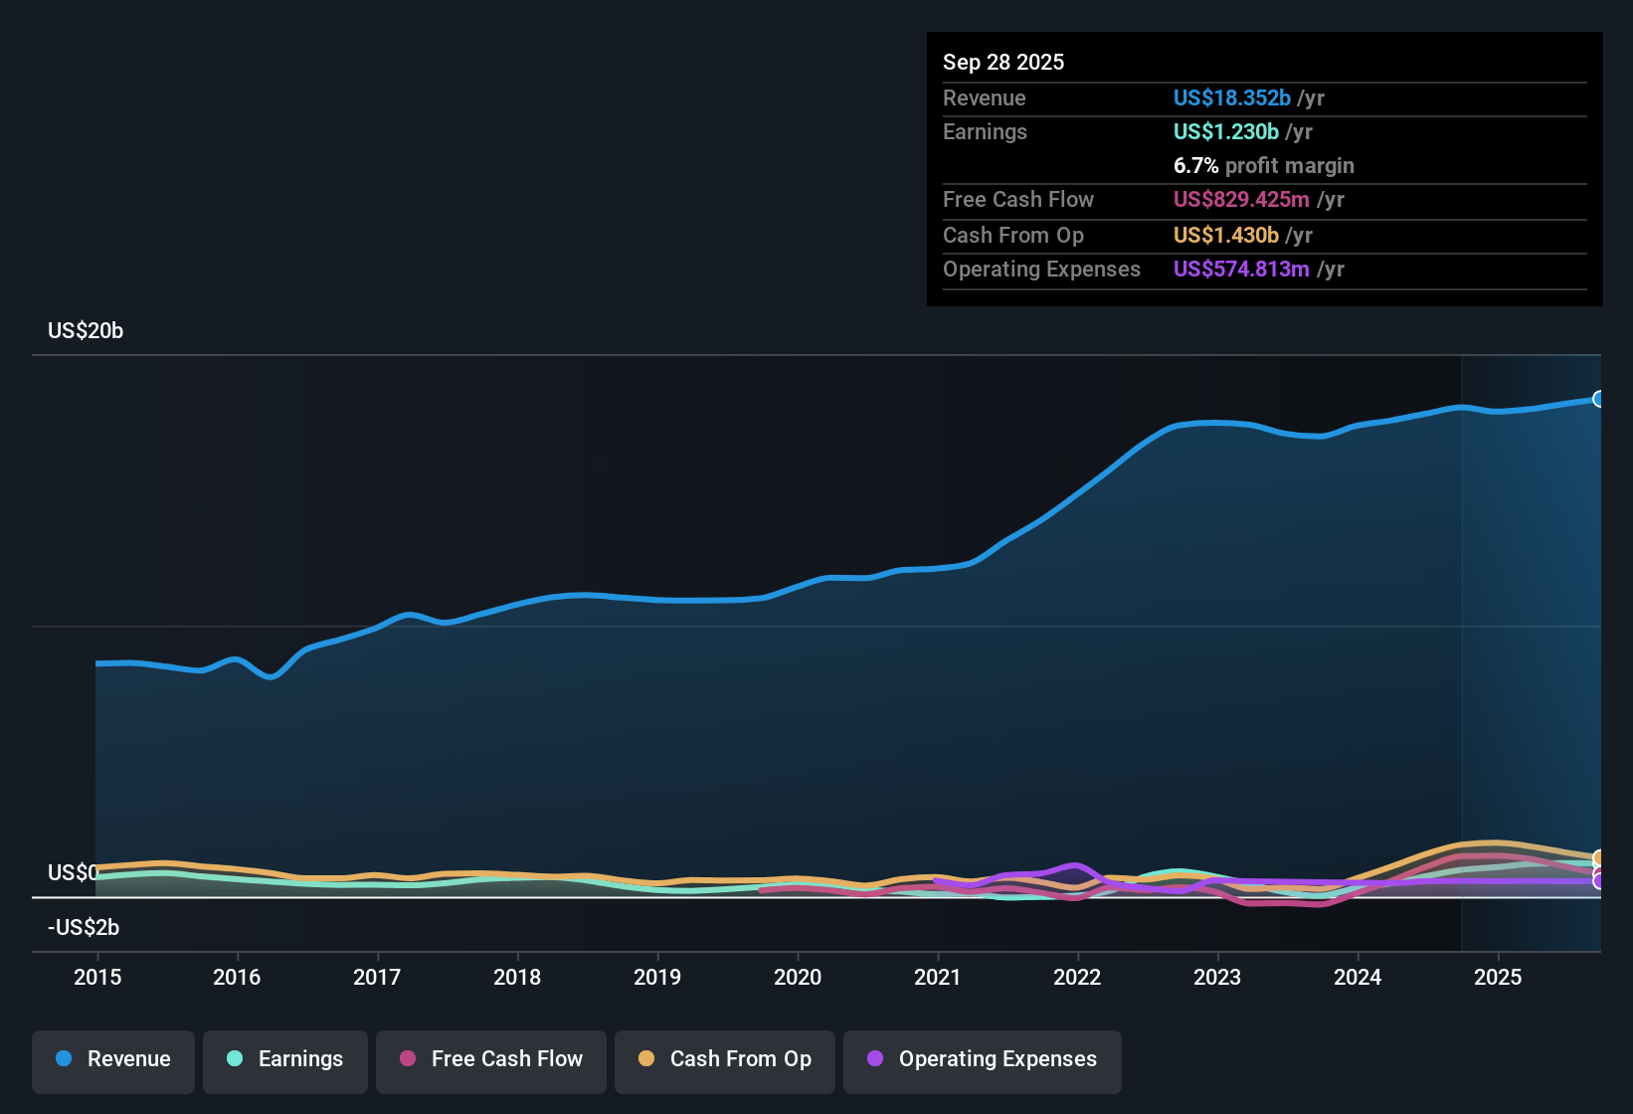Toggle the Revenue series visibility
This screenshot has width=1633, height=1114.
pyautogui.click(x=112, y=1059)
